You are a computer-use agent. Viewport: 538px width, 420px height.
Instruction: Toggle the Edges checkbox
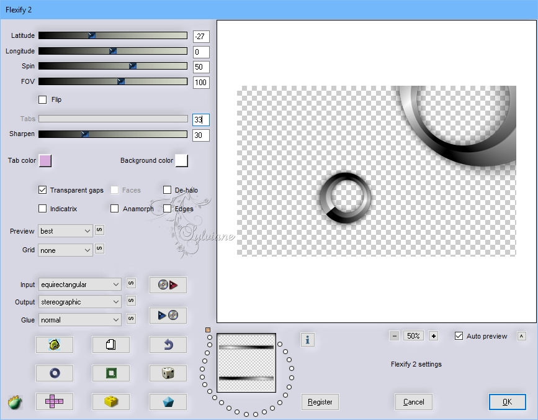(x=167, y=209)
